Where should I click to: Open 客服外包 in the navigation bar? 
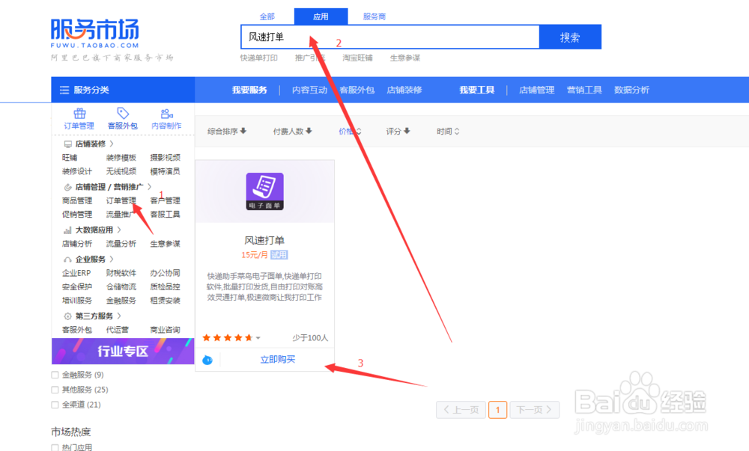click(x=357, y=90)
